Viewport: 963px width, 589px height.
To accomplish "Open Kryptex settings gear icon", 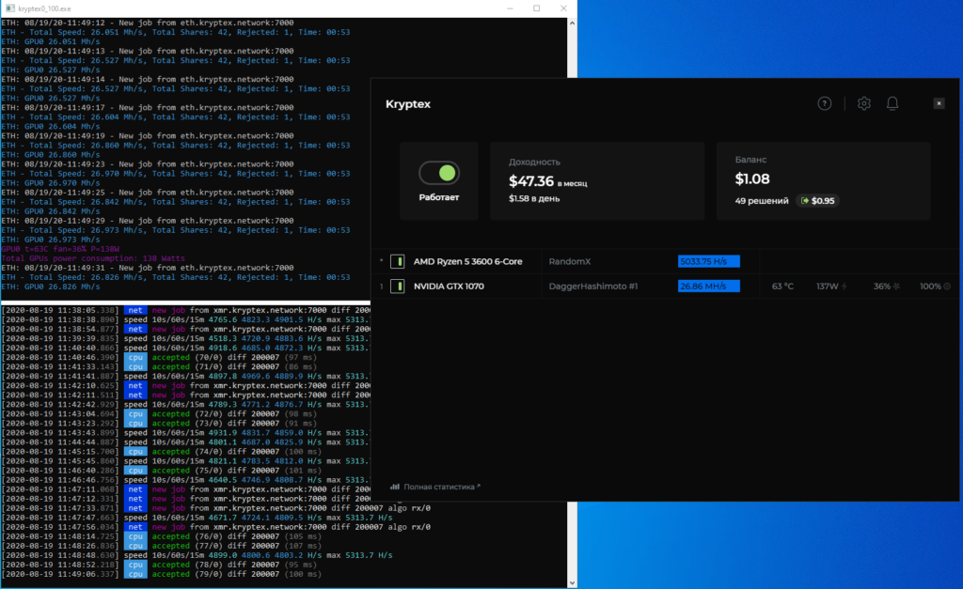I will pos(864,103).
